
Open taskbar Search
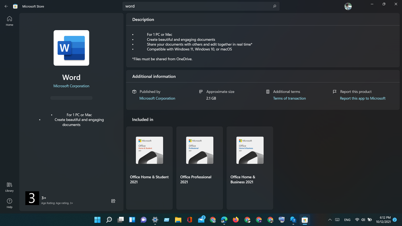[109, 220]
